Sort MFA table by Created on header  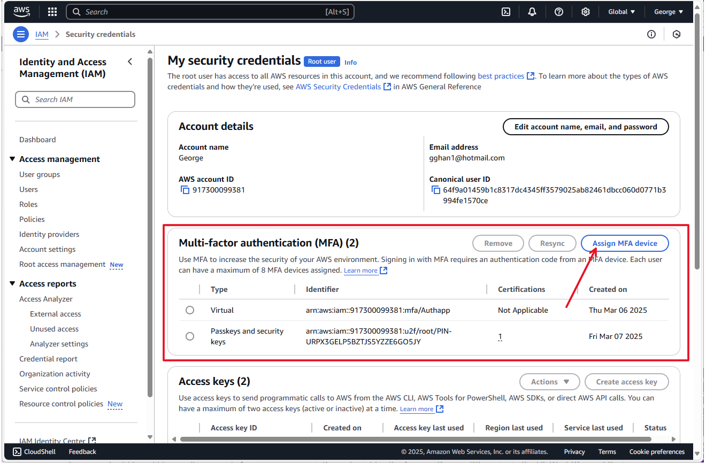[x=608, y=289]
